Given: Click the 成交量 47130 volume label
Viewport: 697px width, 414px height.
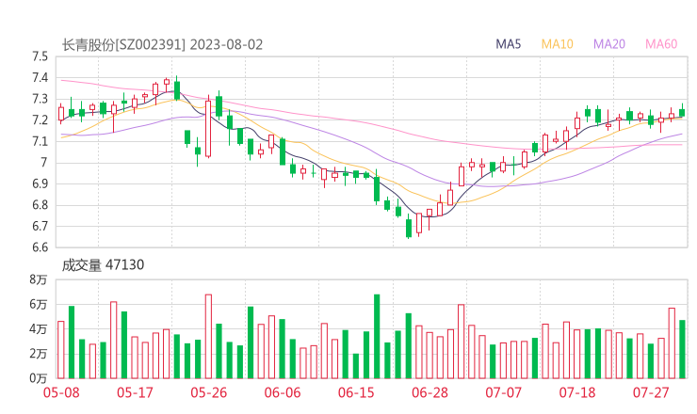Looking at the screenshot, I should click(x=103, y=265).
